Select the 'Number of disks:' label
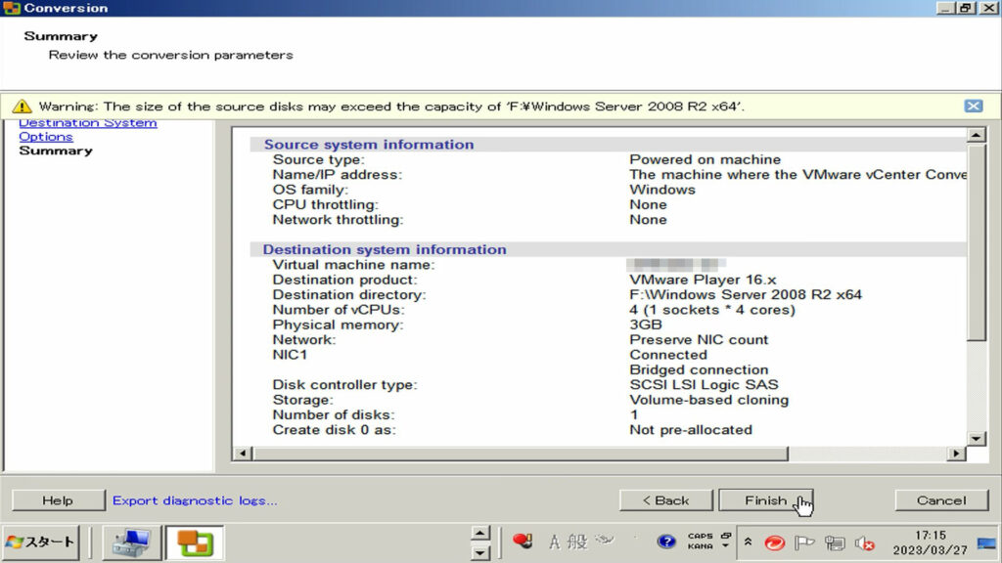 [x=334, y=414]
